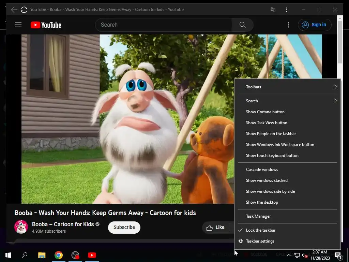
Task: Open File Explorer from the taskbar
Action: click(42, 255)
